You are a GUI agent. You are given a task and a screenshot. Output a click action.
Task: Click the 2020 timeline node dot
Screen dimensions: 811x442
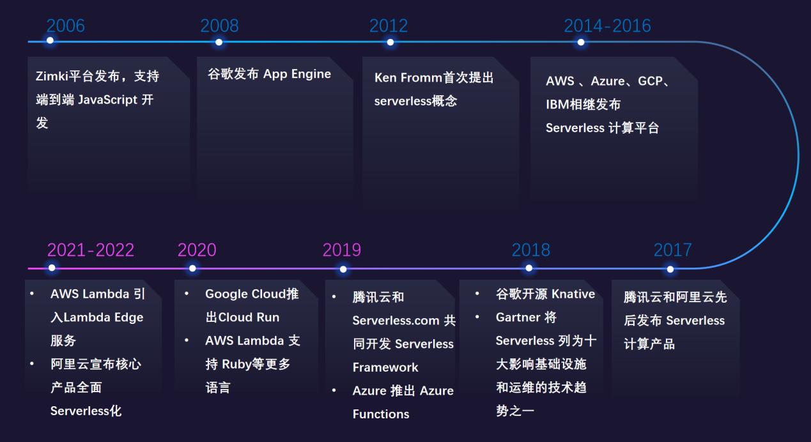[191, 267]
